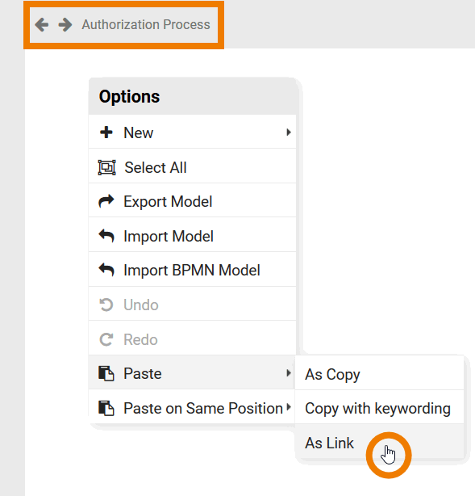
Task: Click the Options menu header
Action: click(x=192, y=96)
